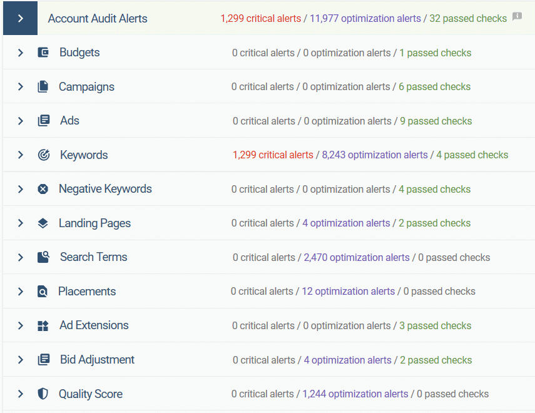Open the info icon beside 32 passed checks
Screen dimensions: 535x413
click(517, 16)
